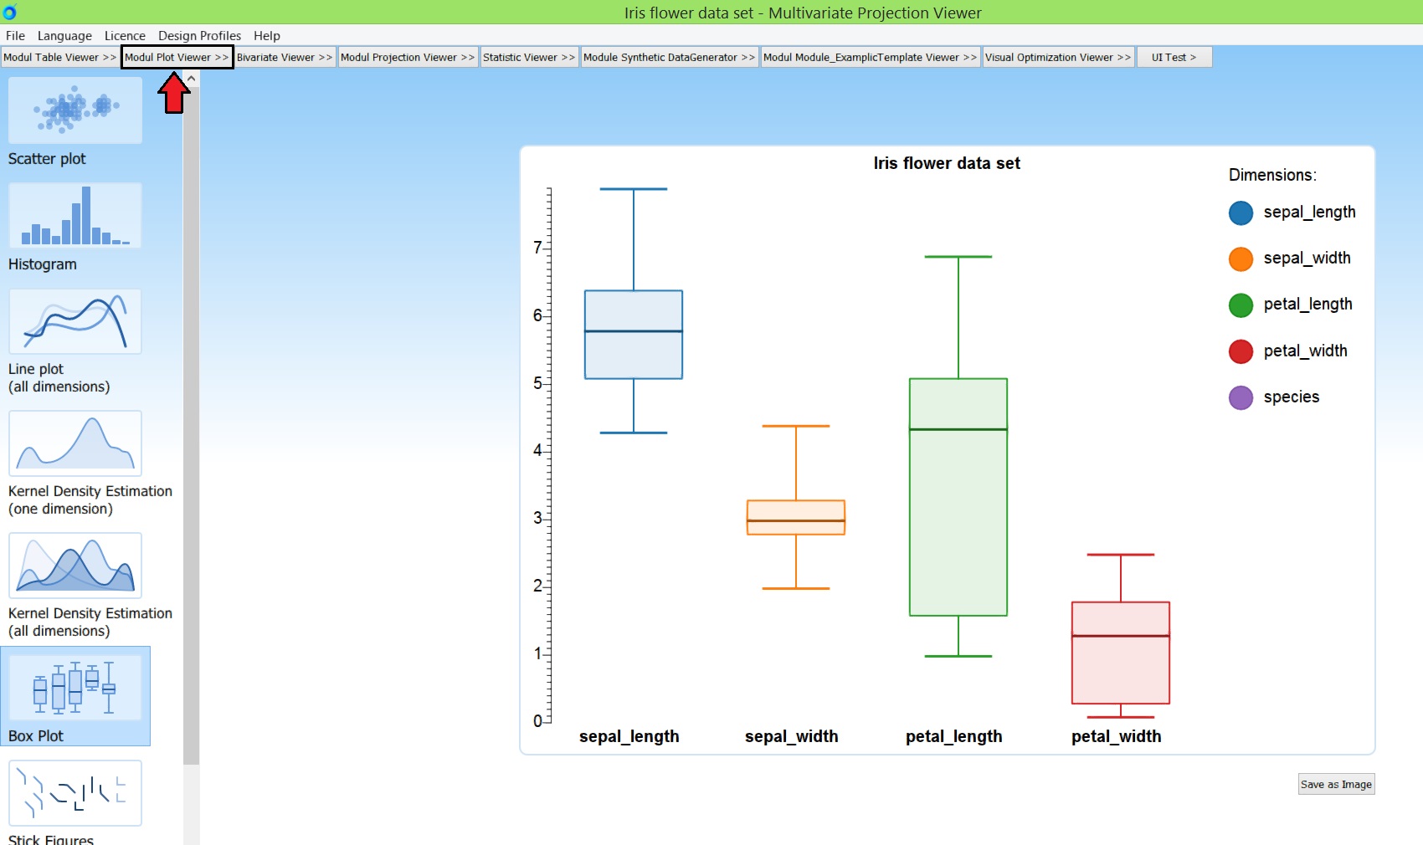1423x845 pixels.
Task: Open the Bivariate Viewer tab
Action: [x=284, y=57]
